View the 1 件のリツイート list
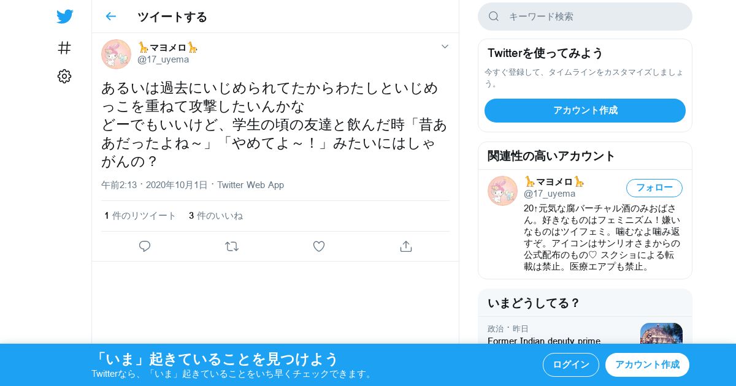This screenshot has height=386, width=736. point(140,216)
